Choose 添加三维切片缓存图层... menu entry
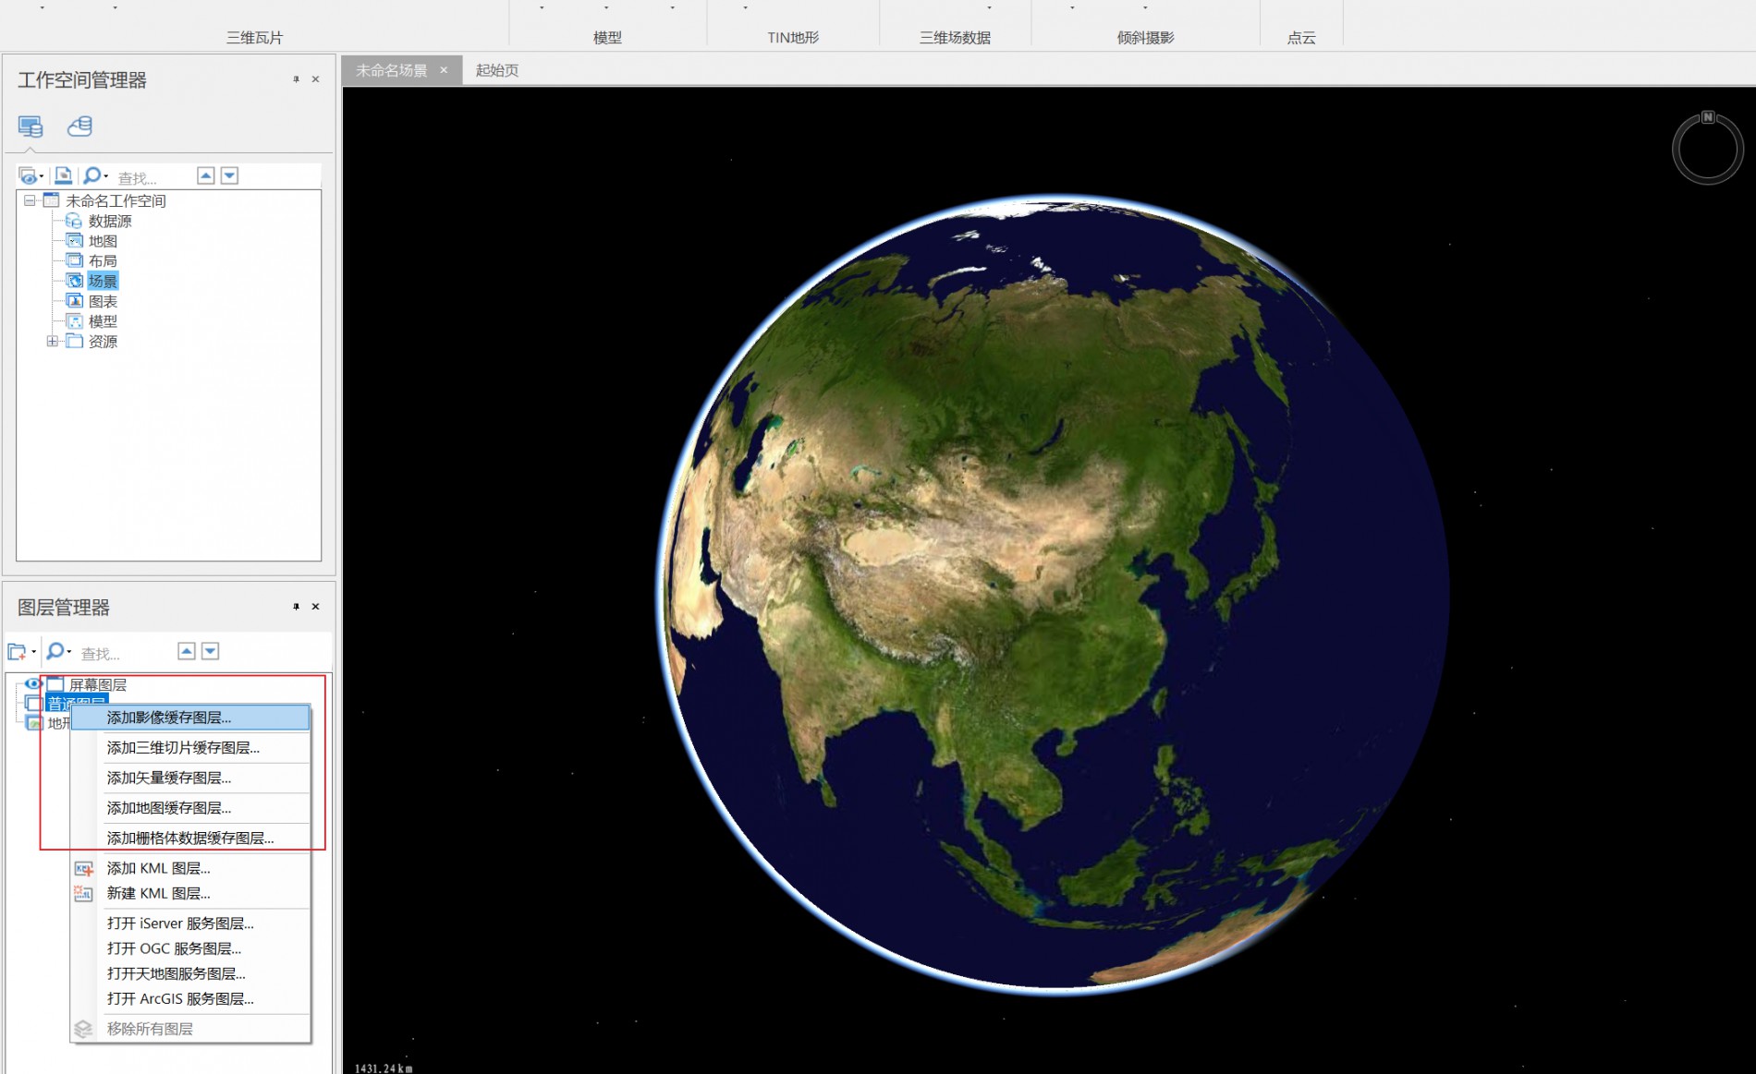Image resolution: width=1756 pixels, height=1074 pixels. click(190, 748)
